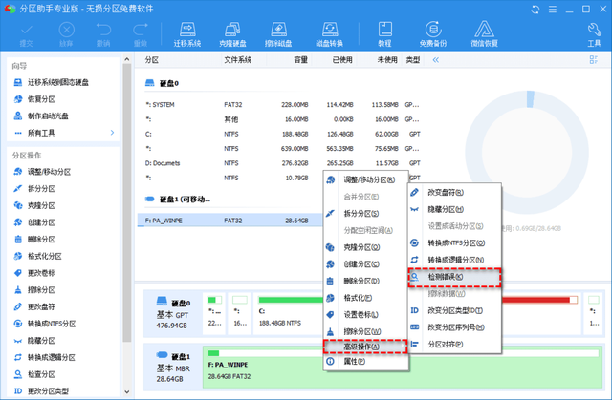Open 恢复分区 wizard in sidebar
This screenshot has width=612, height=400.
click(41, 99)
